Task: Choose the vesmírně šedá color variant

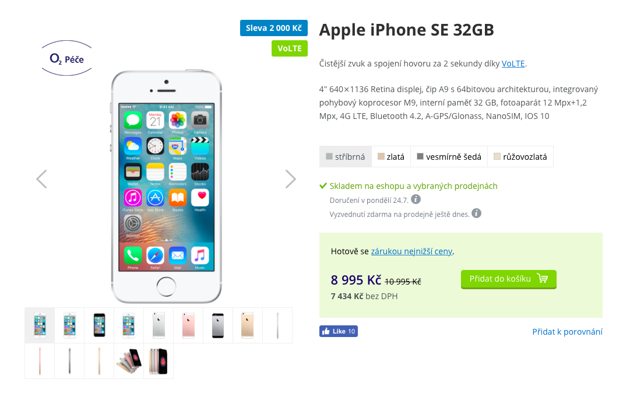Action: (x=449, y=157)
